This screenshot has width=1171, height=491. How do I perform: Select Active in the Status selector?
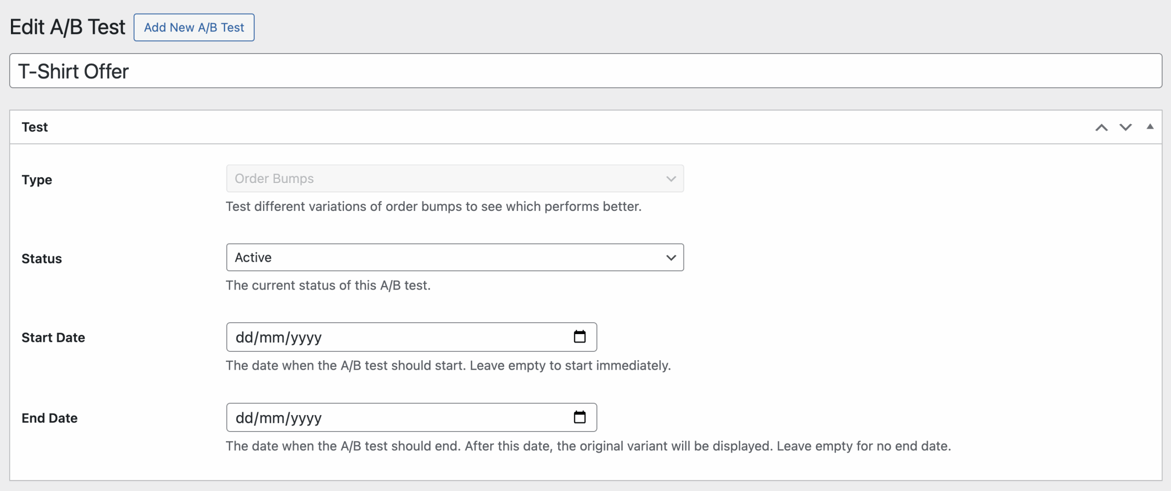tap(455, 257)
